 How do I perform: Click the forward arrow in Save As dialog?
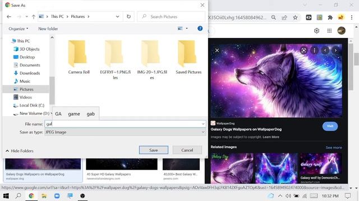pos(19,17)
